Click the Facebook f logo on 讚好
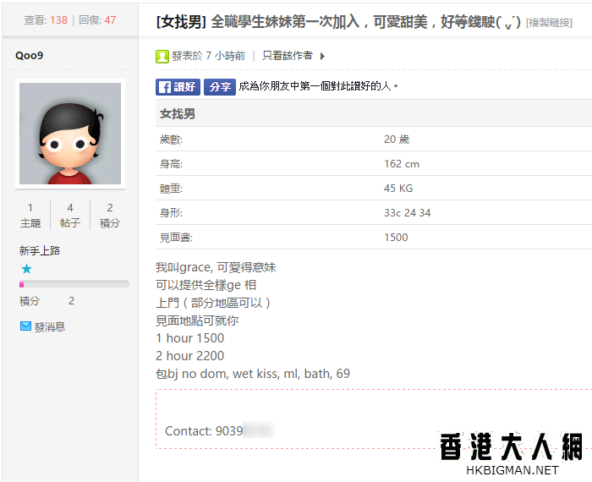 pos(164,86)
